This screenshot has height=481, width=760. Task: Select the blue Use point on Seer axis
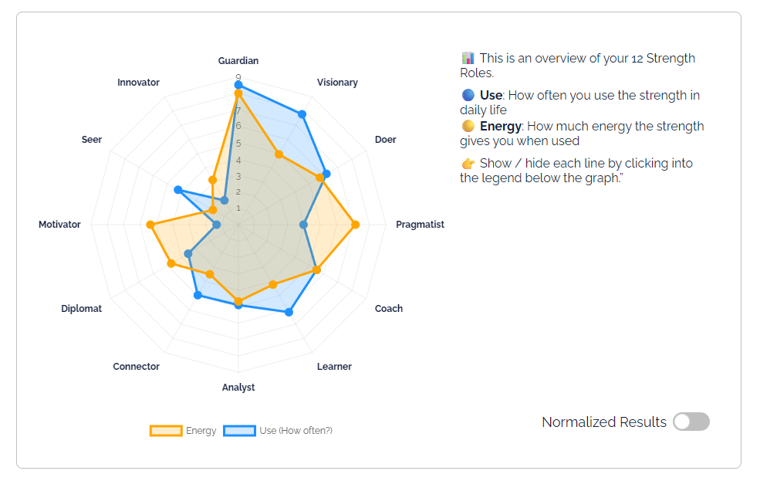tap(177, 189)
